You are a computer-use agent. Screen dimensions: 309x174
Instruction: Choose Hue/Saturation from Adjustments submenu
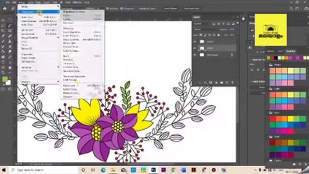click(83, 32)
